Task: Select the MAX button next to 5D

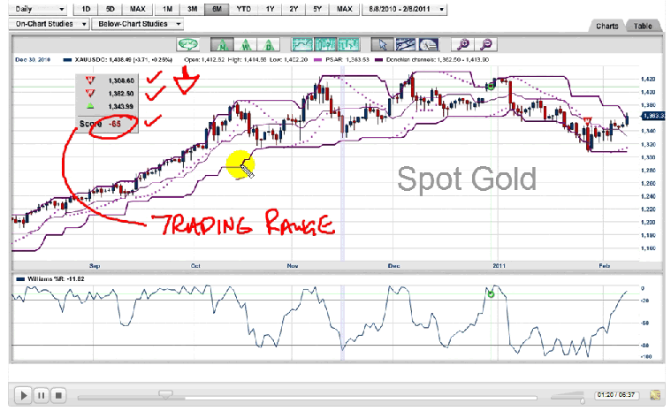Action: 137,9
